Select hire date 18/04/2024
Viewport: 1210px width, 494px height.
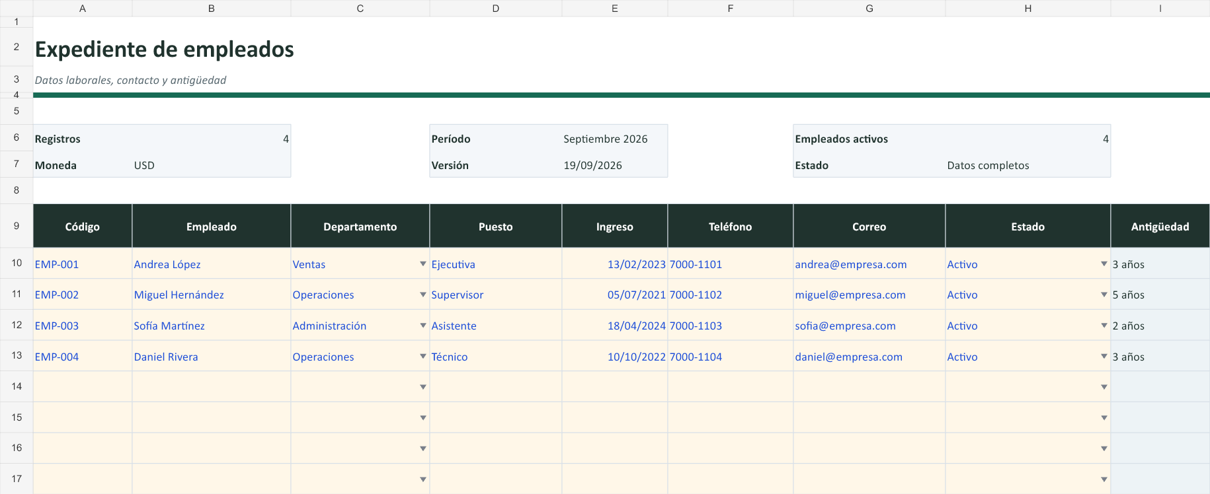tap(615, 326)
